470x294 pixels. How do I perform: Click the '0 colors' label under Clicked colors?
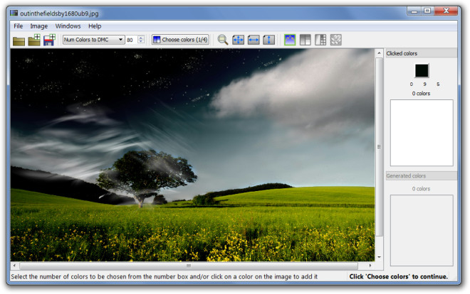tap(421, 94)
